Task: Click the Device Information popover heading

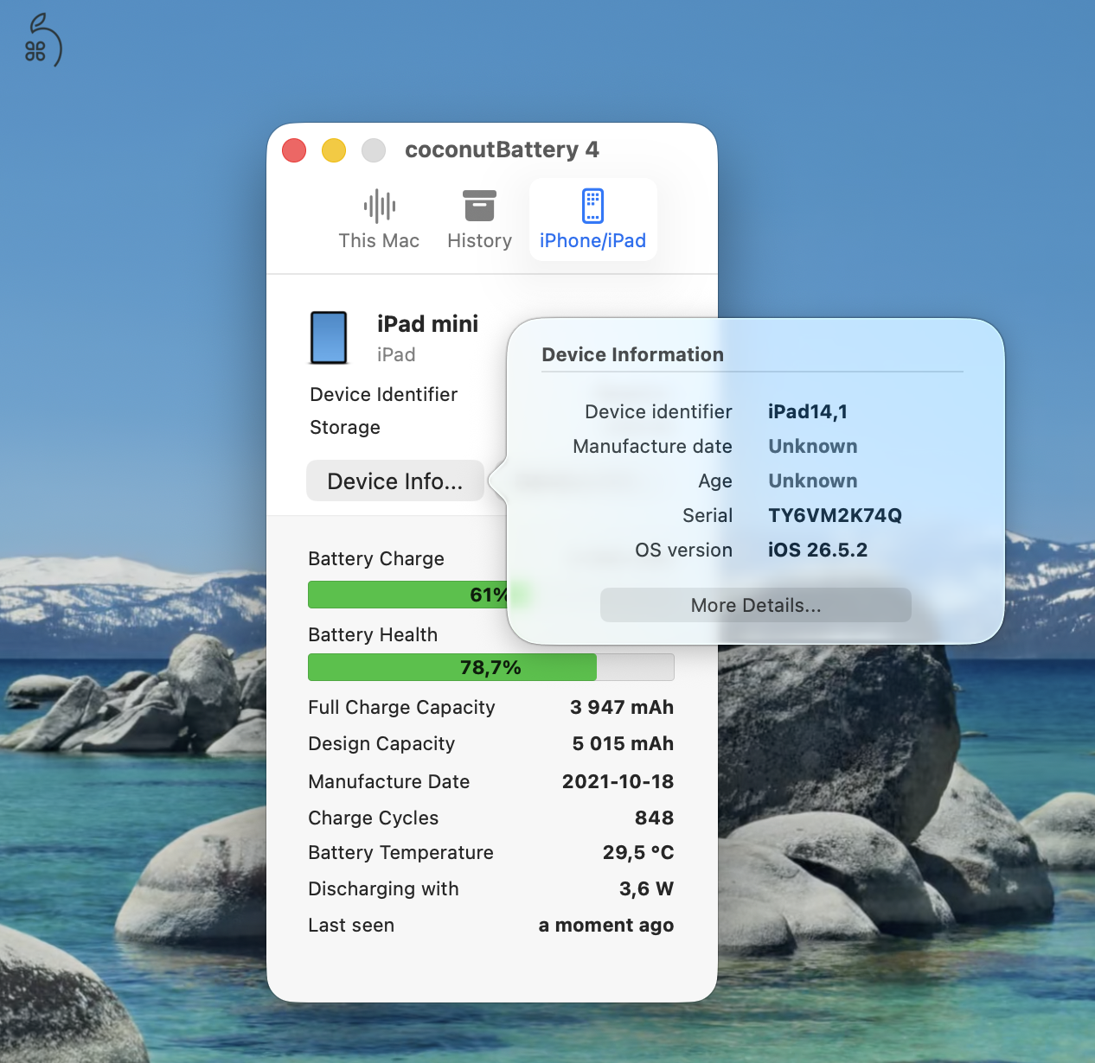Action: [633, 354]
